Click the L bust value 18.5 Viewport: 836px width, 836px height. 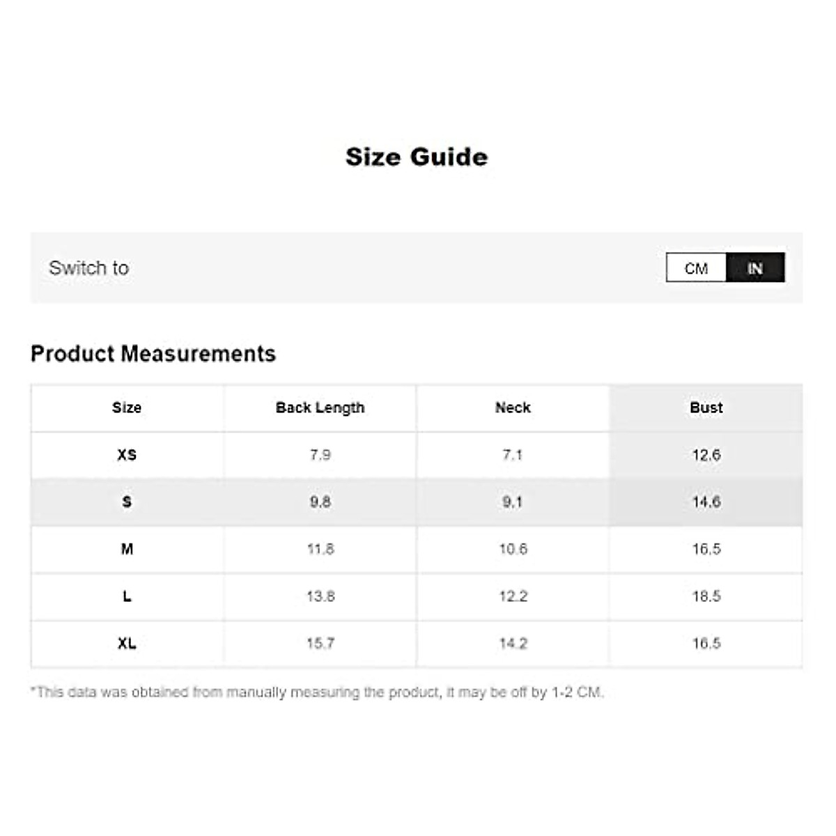[706, 596]
